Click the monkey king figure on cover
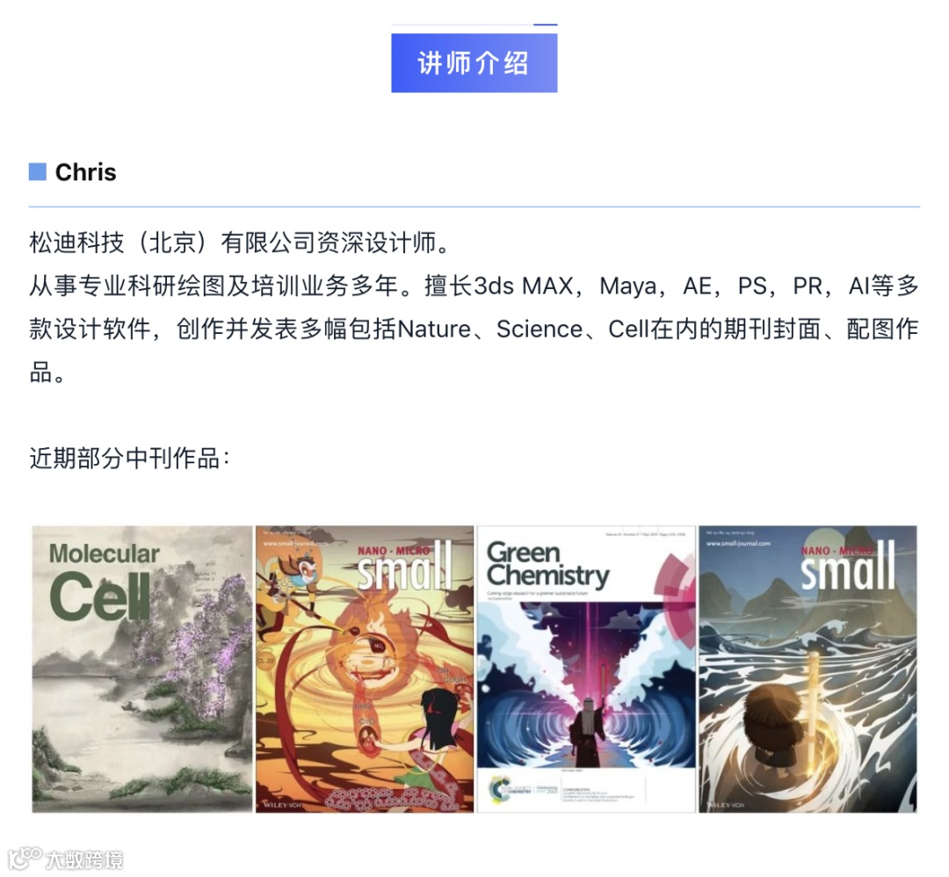 [x=291, y=578]
